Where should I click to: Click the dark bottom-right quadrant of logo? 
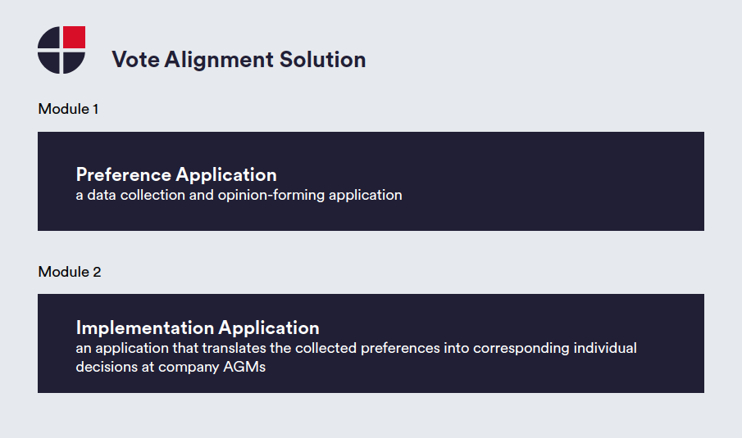(73, 62)
